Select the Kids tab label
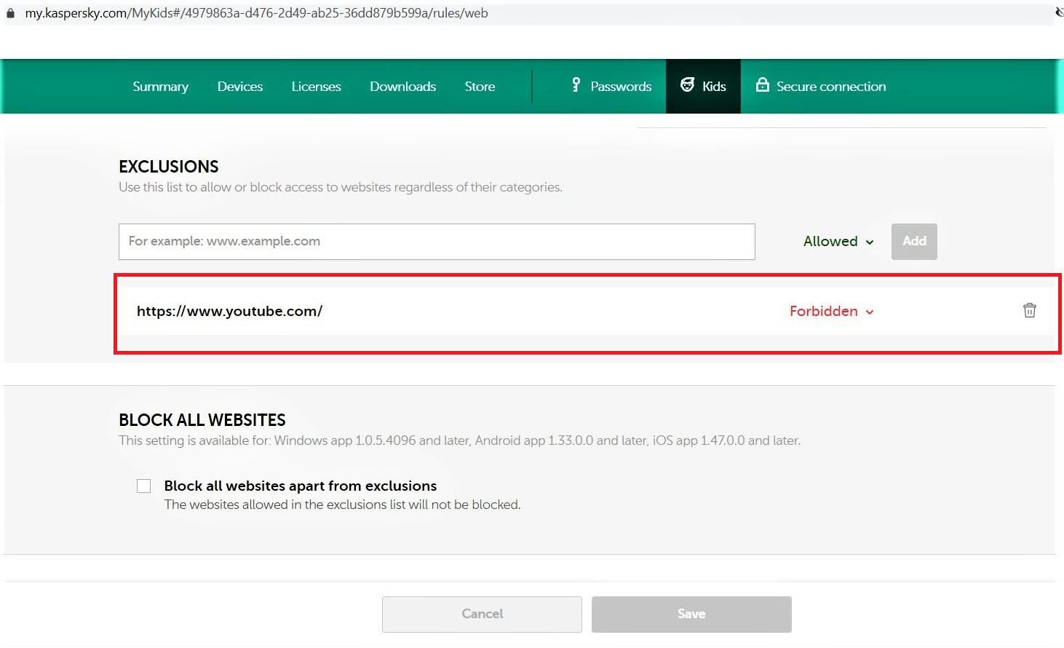This screenshot has height=648, width=1064. 714,86
